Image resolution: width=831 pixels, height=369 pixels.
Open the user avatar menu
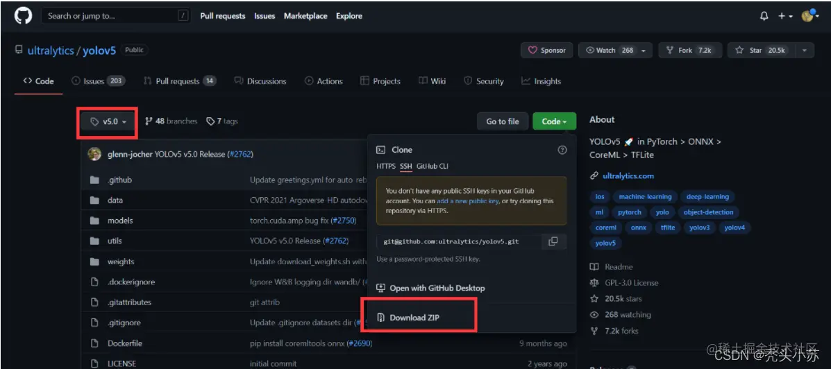click(810, 17)
